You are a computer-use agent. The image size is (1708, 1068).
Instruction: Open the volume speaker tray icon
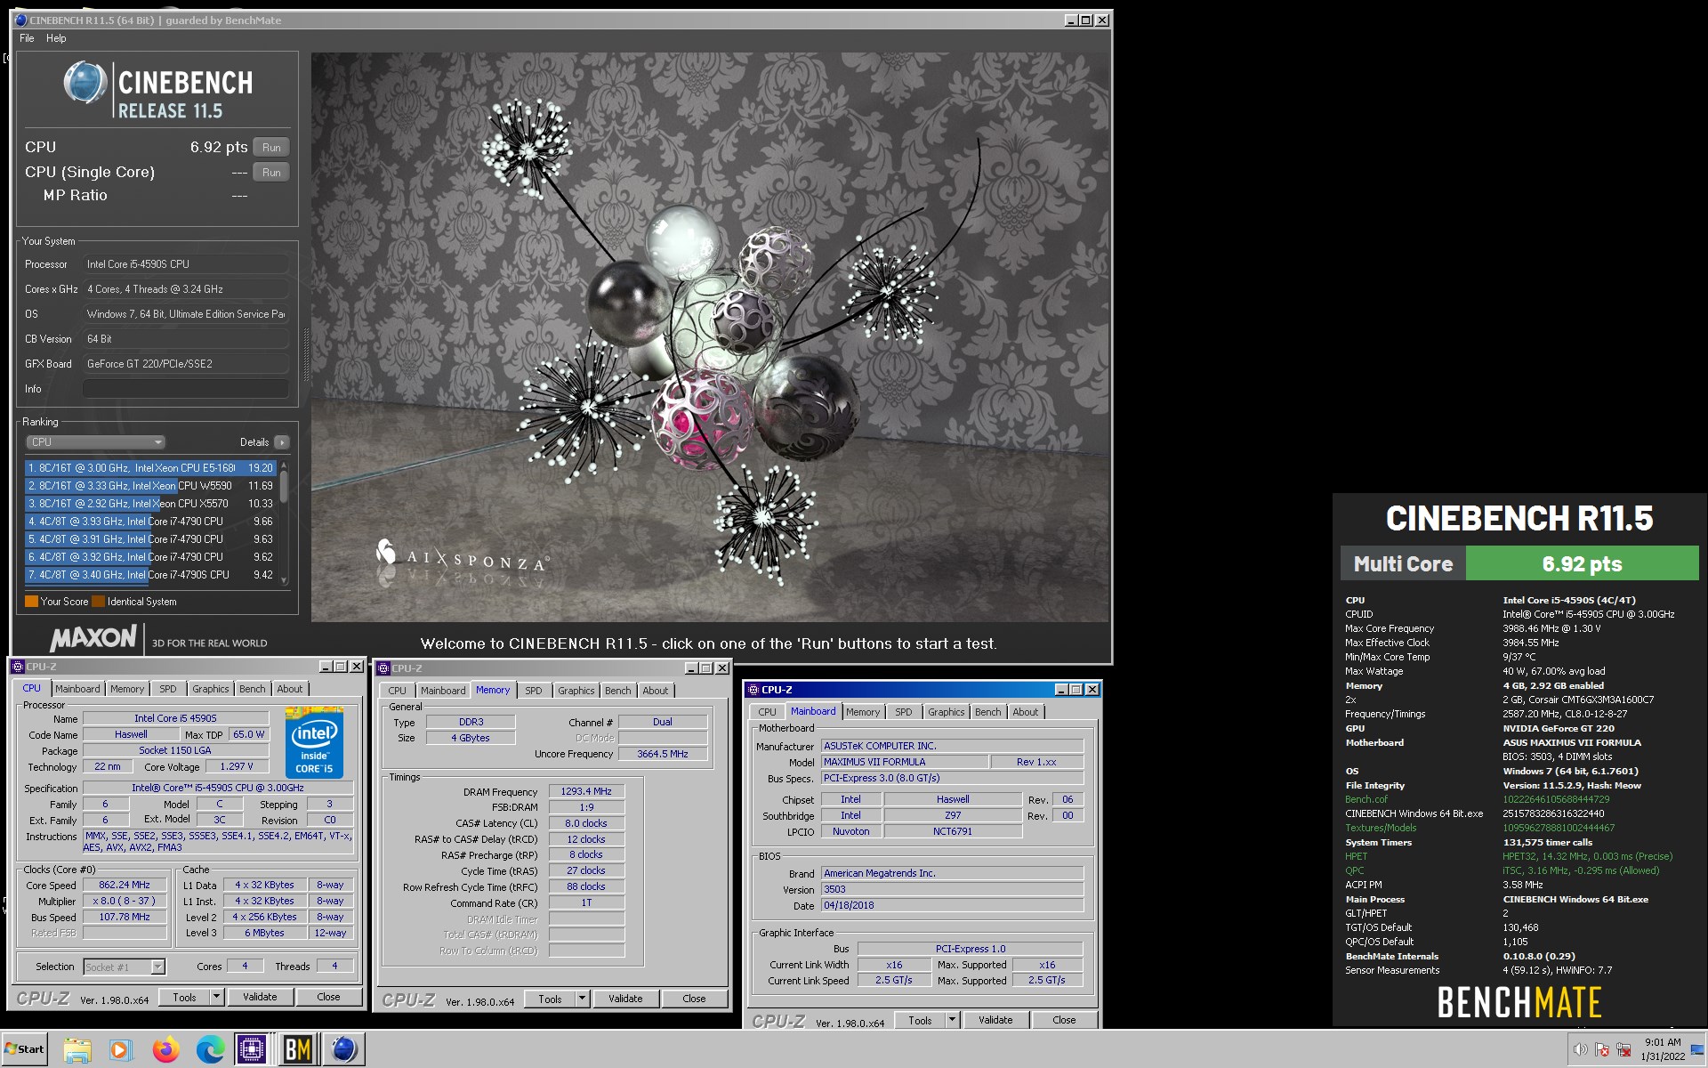pyautogui.click(x=1580, y=1049)
